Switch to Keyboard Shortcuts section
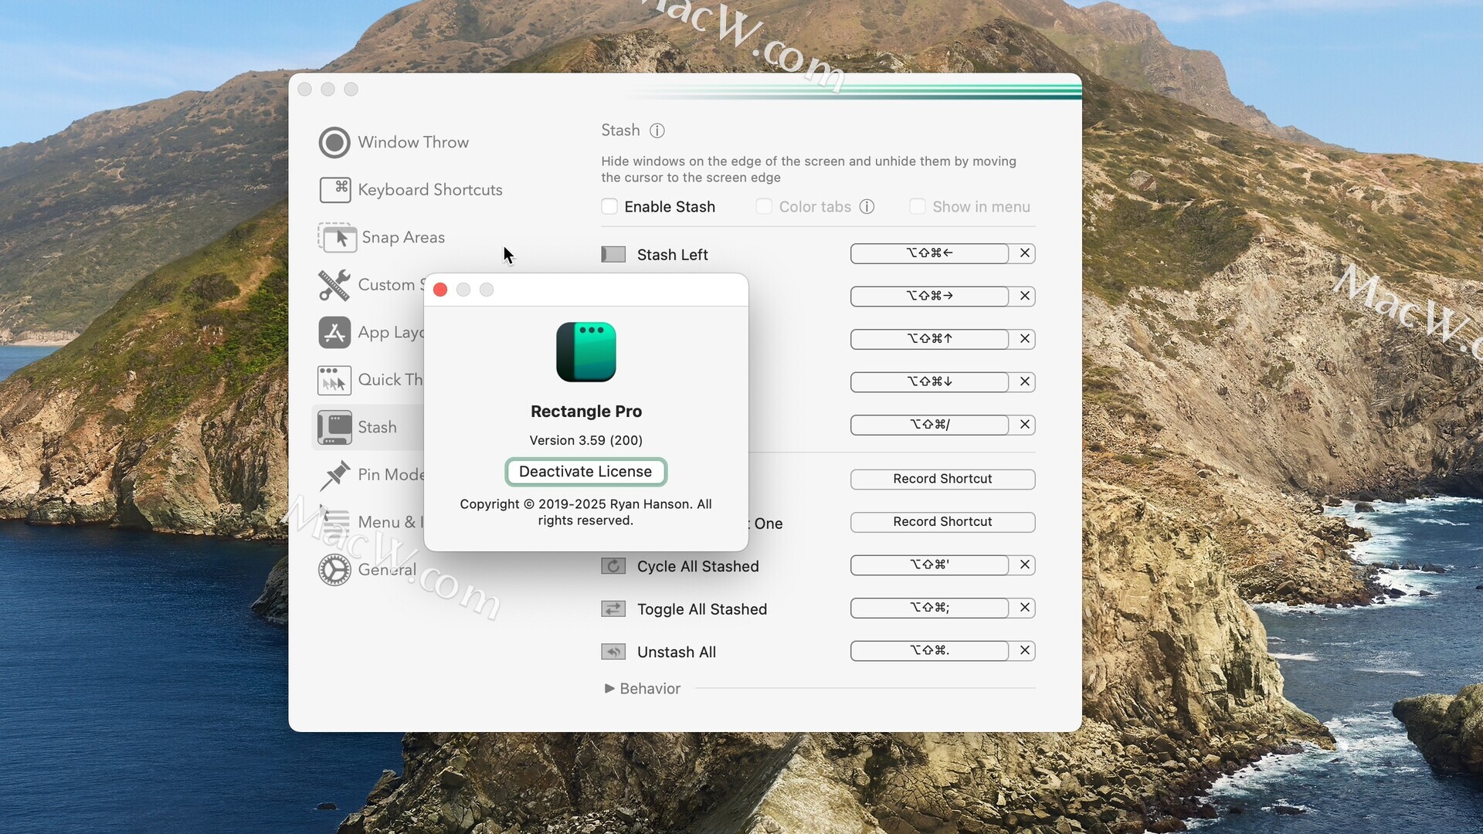The image size is (1483, 834). pyautogui.click(x=430, y=190)
